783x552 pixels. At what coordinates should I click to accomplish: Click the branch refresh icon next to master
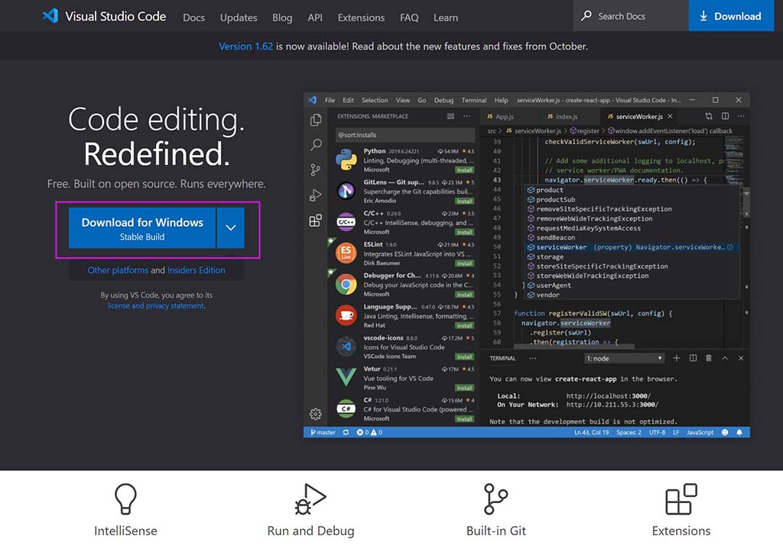[346, 431]
